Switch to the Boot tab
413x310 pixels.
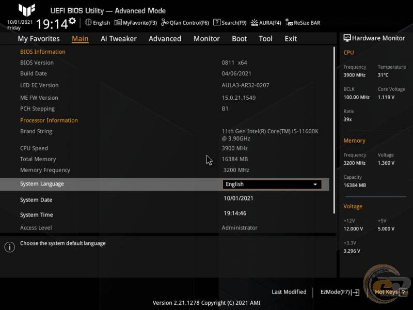pyautogui.click(x=239, y=39)
